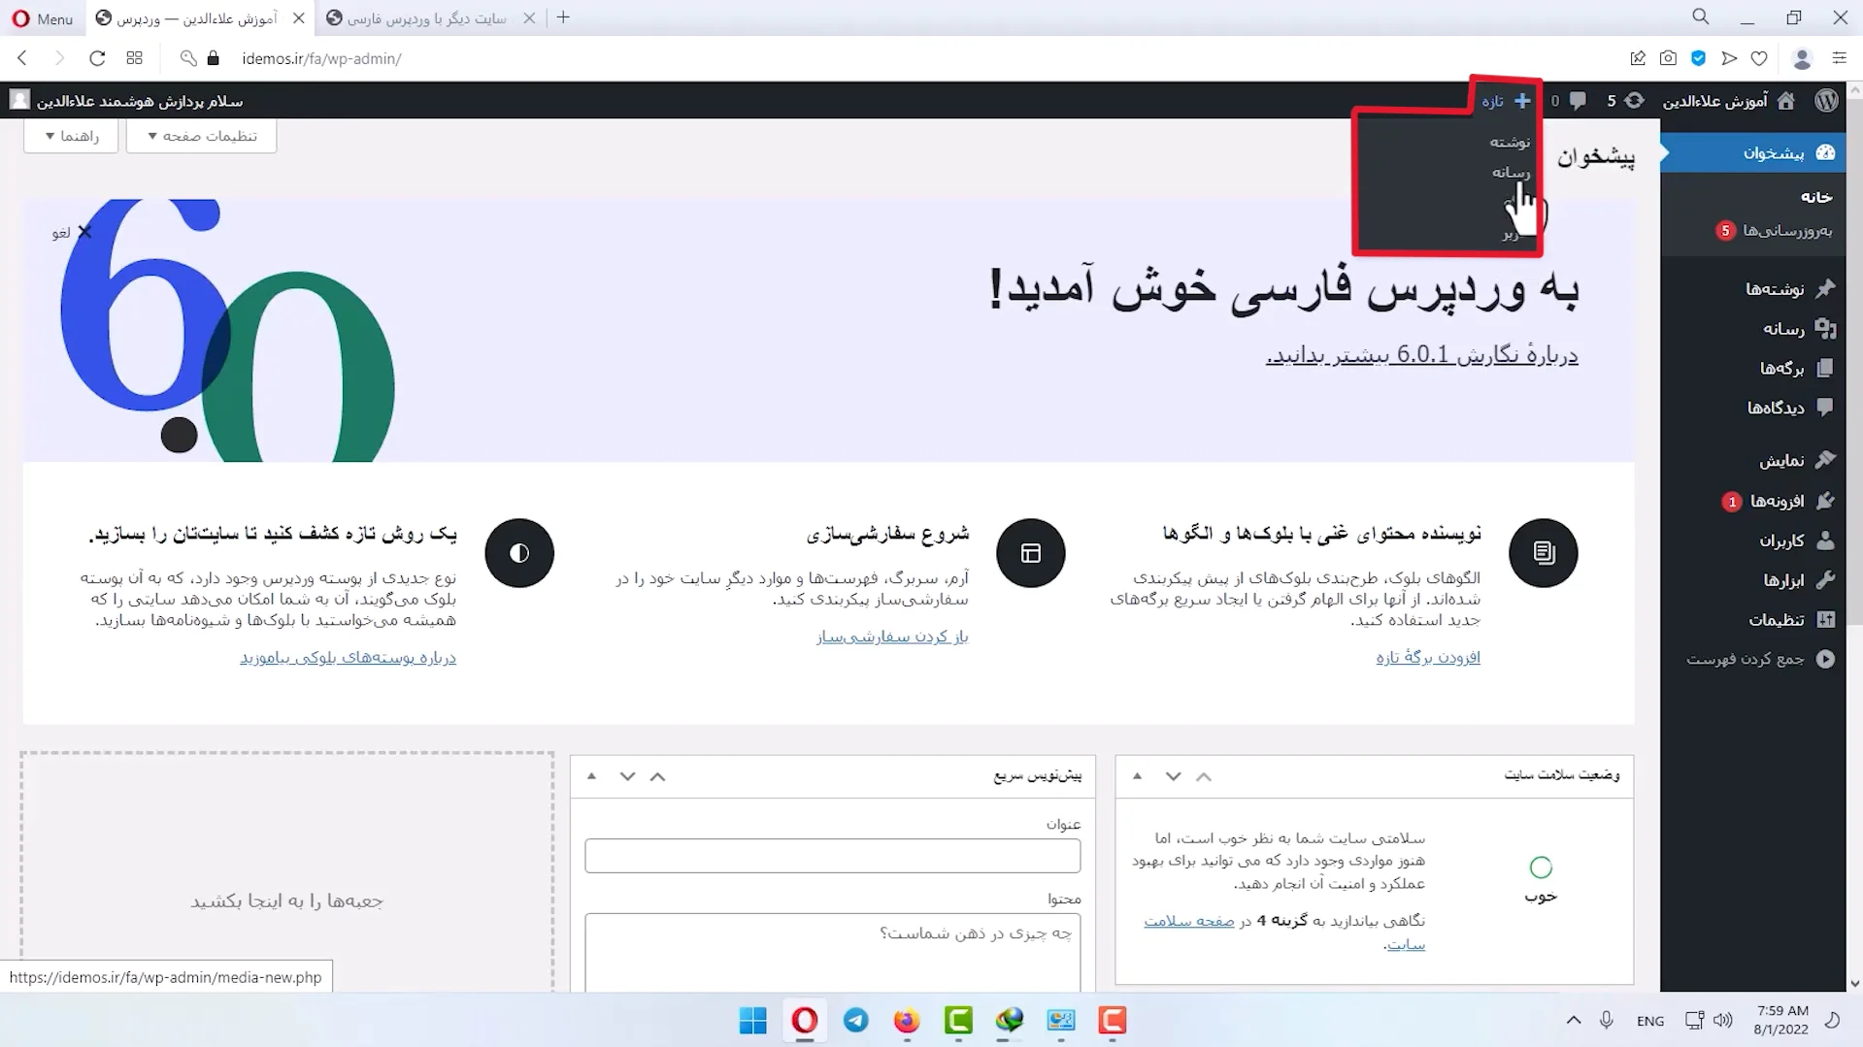Open the پیشخوان dashboard sidebar item
The image size is (1863, 1047).
(1753, 153)
